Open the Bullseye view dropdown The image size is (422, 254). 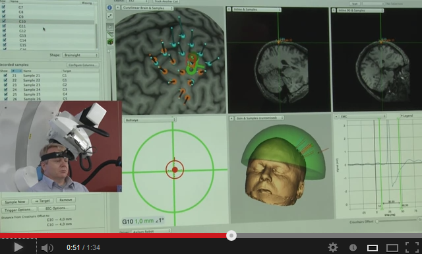point(150,119)
